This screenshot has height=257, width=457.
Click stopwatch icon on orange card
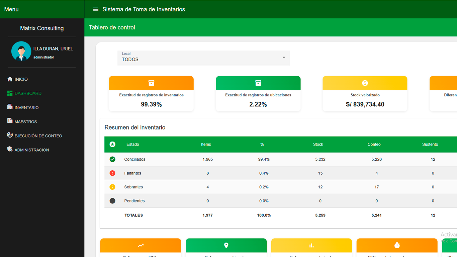point(397,245)
